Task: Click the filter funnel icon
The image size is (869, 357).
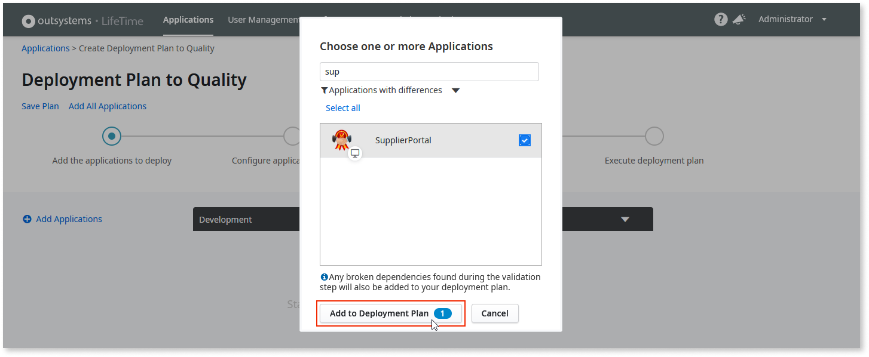Action: [325, 90]
